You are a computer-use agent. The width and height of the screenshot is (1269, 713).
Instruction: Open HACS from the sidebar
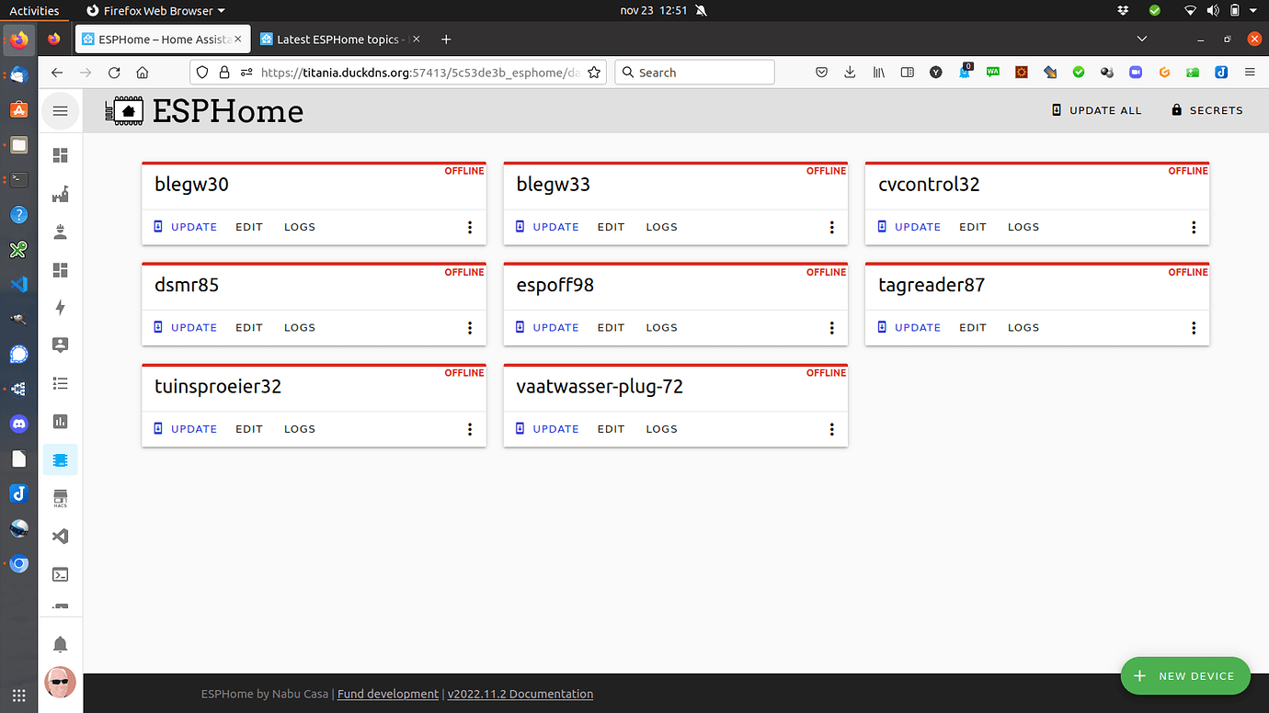[60, 497]
